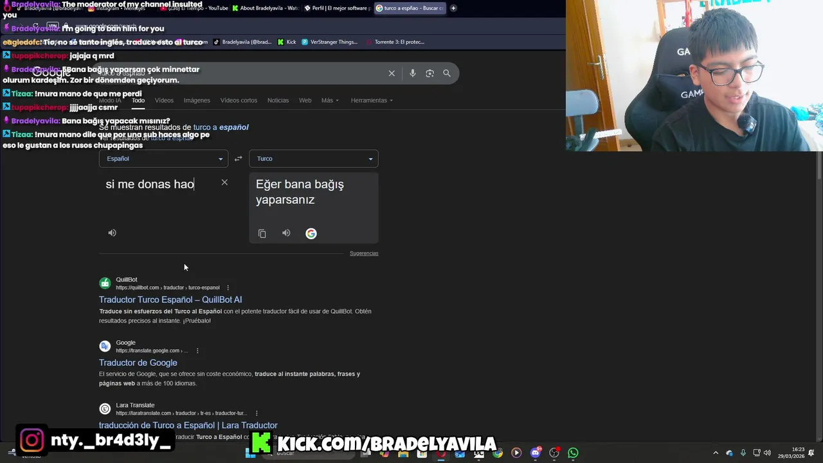Switch to the Noticias tab
The height and width of the screenshot is (463, 823).
[278, 100]
